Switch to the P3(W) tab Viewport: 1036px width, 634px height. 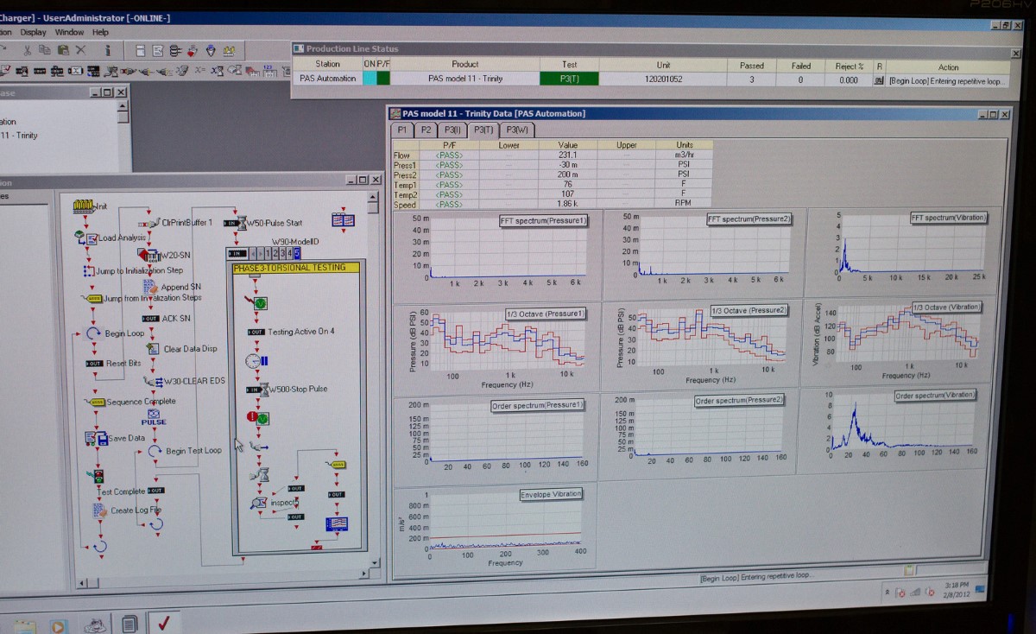click(517, 130)
